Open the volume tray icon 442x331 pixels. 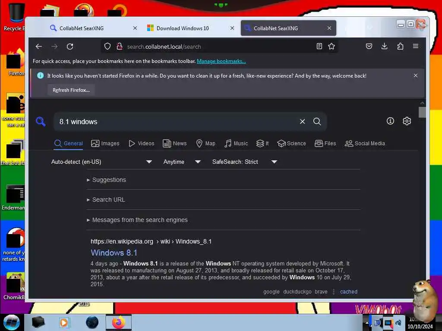(x=398, y=322)
